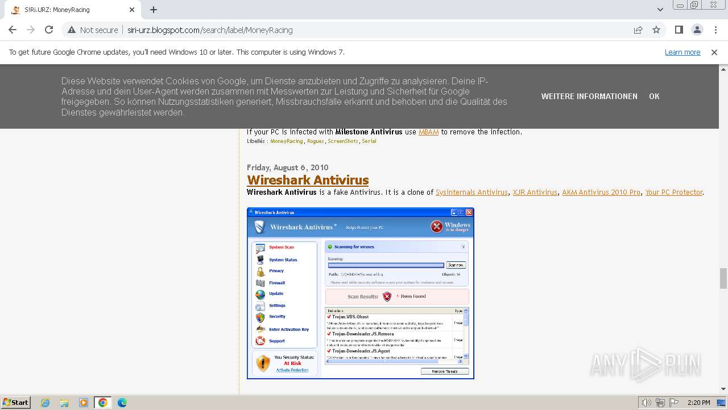Click the Wireshark Antivirus screenshot image
728x410 pixels.
coord(361,293)
